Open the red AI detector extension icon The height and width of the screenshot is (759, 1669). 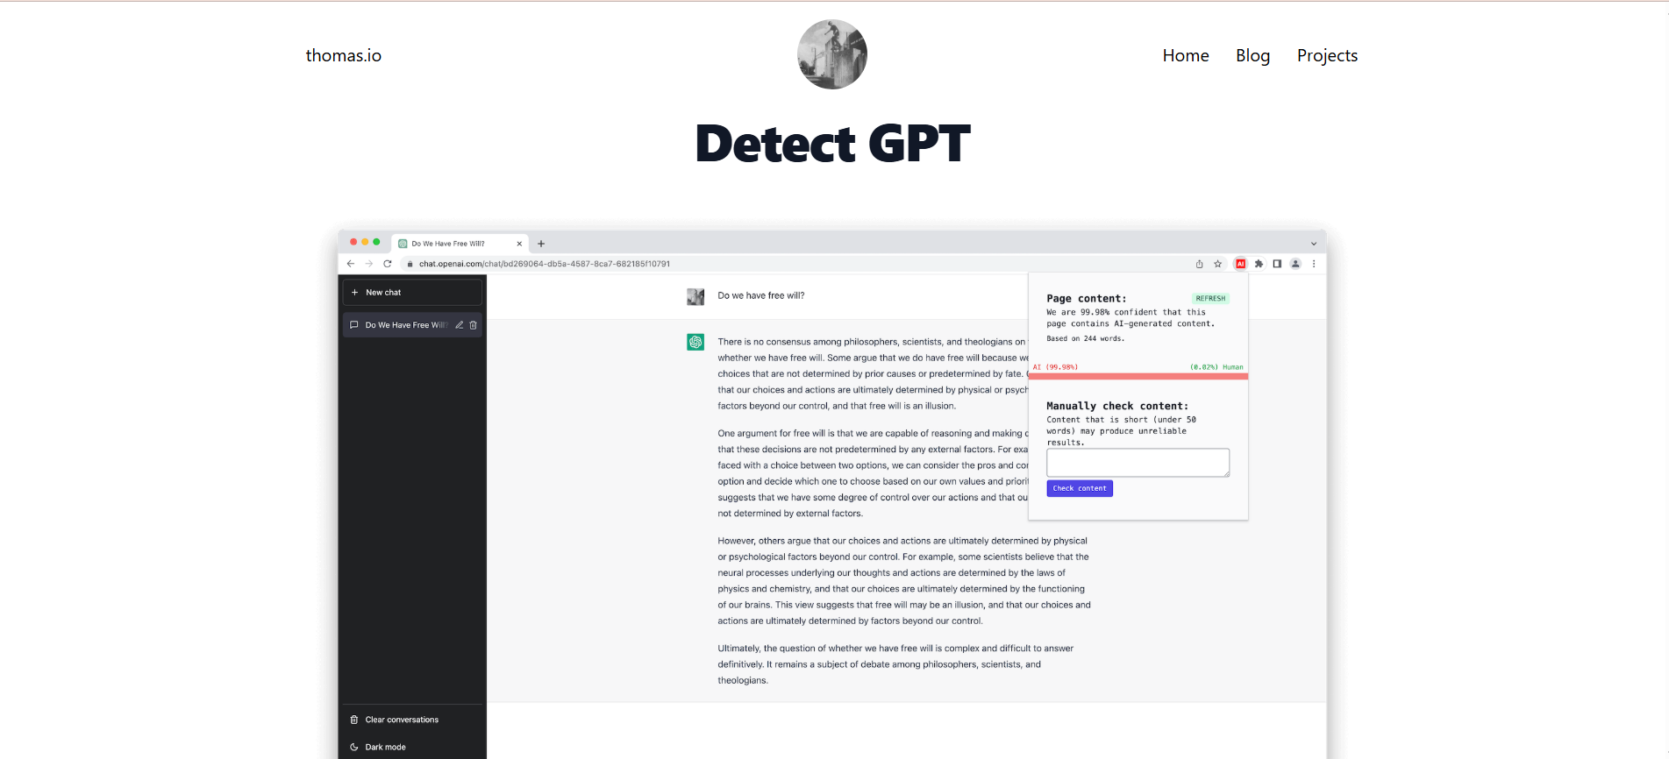pos(1240,264)
